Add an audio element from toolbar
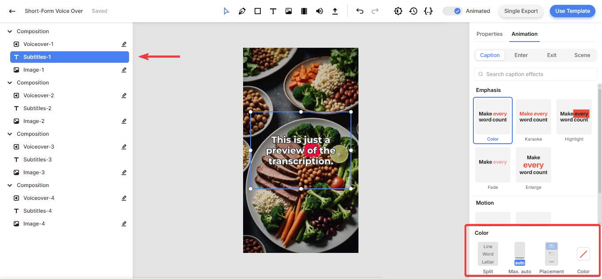The image size is (602, 279). tap(320, 11)
